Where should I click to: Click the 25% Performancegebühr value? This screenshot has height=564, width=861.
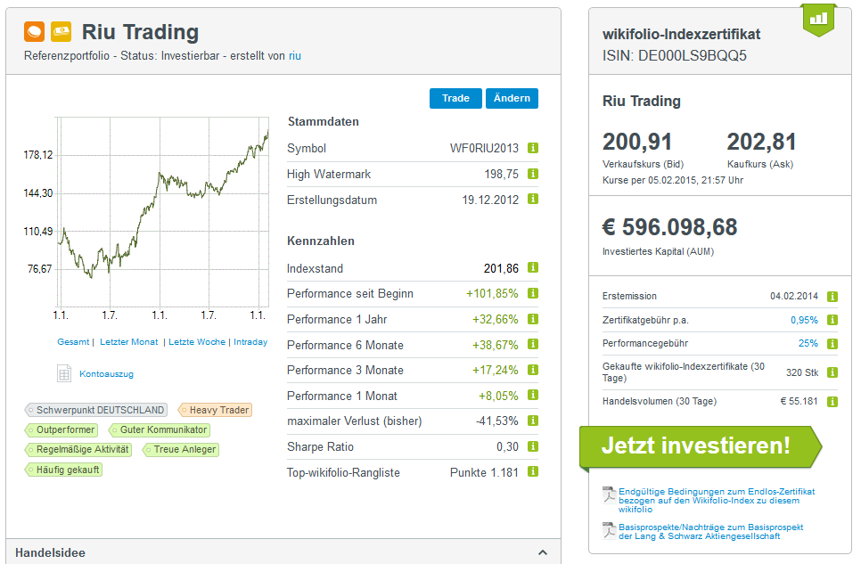[808, 343]
